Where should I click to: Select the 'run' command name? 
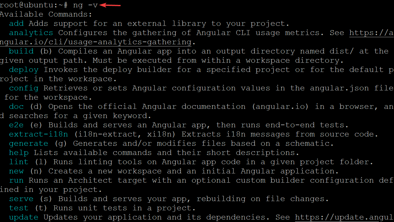pos(16,180)
